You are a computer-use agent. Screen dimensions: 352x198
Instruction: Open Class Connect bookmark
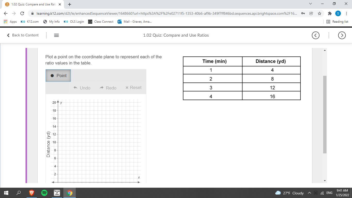click(x=101, y=22)
